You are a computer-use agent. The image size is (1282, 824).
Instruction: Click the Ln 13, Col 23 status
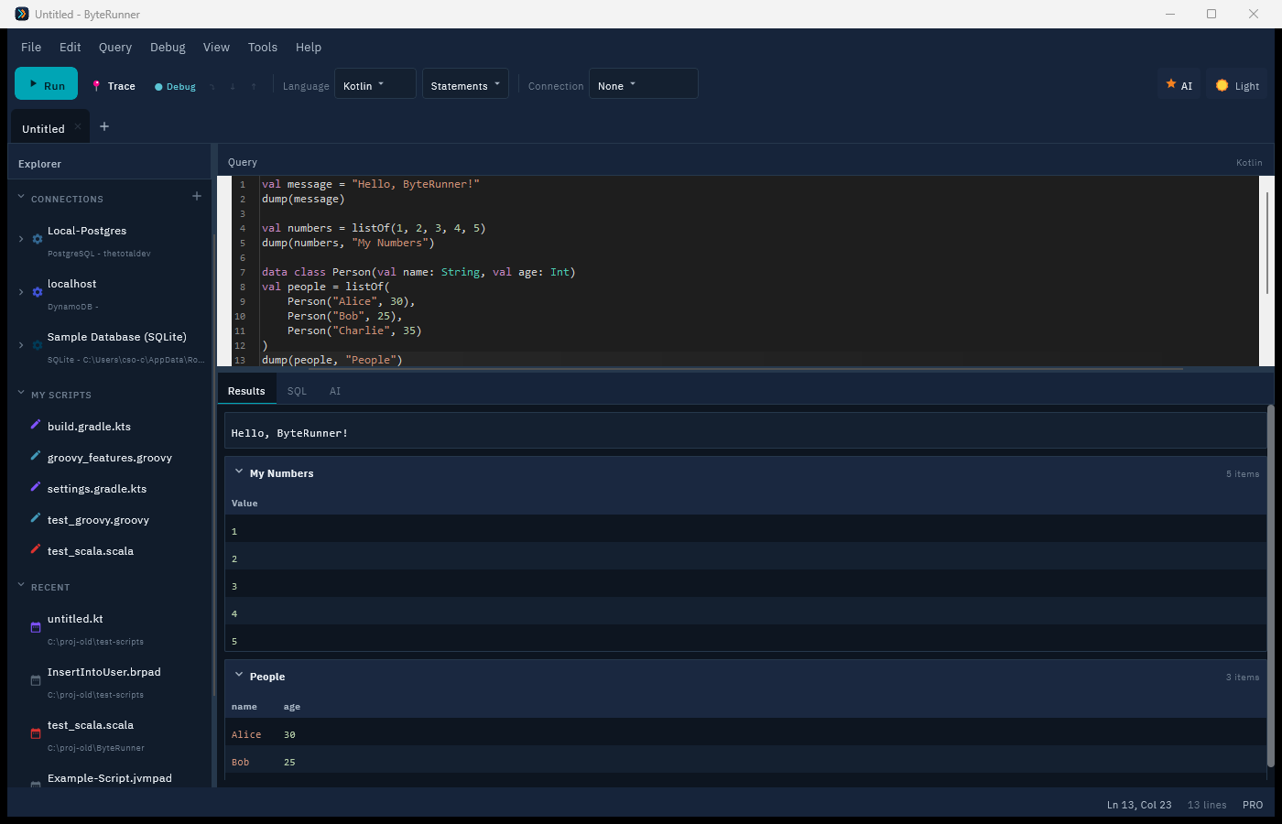(x=1139, y=805)
